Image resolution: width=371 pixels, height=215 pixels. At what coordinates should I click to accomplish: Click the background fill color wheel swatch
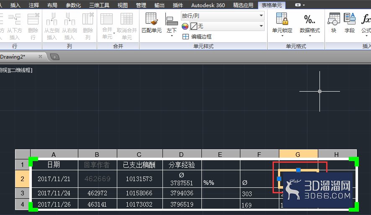(x=185, y=26)
